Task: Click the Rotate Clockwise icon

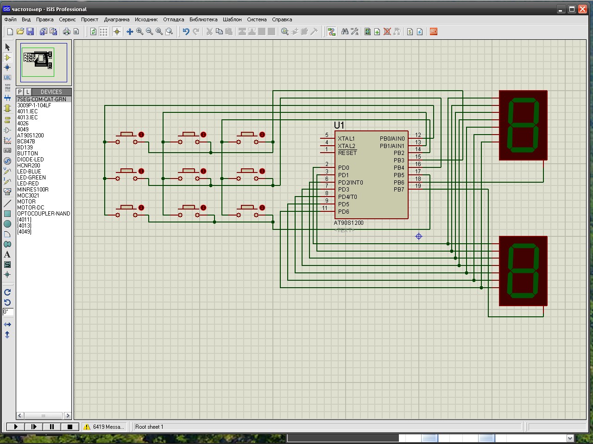Action: pos(7,292)
